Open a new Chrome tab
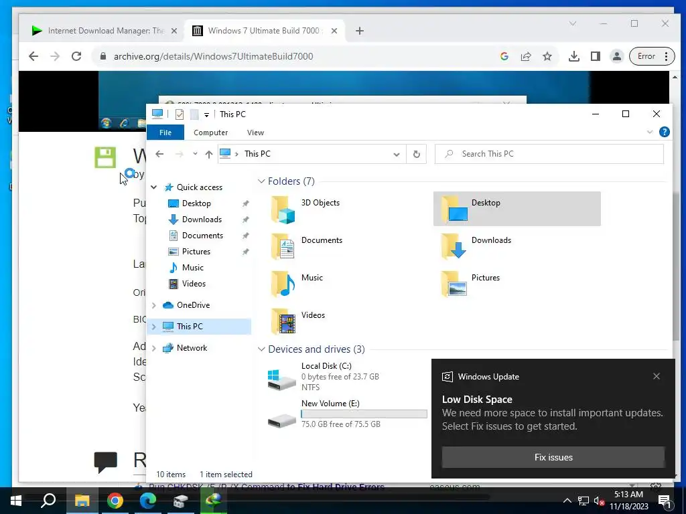Image resolution: width=686 pixels, height=514 pixels. [360, 31]
